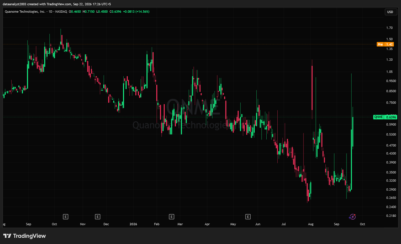The image size is (401, 244).
Task: Click the 0.2400 price axis label
Action: coord(391,207)
